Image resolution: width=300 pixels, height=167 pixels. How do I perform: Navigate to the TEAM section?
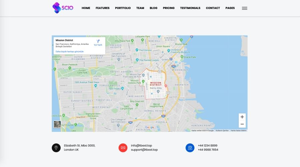(140, 8)
